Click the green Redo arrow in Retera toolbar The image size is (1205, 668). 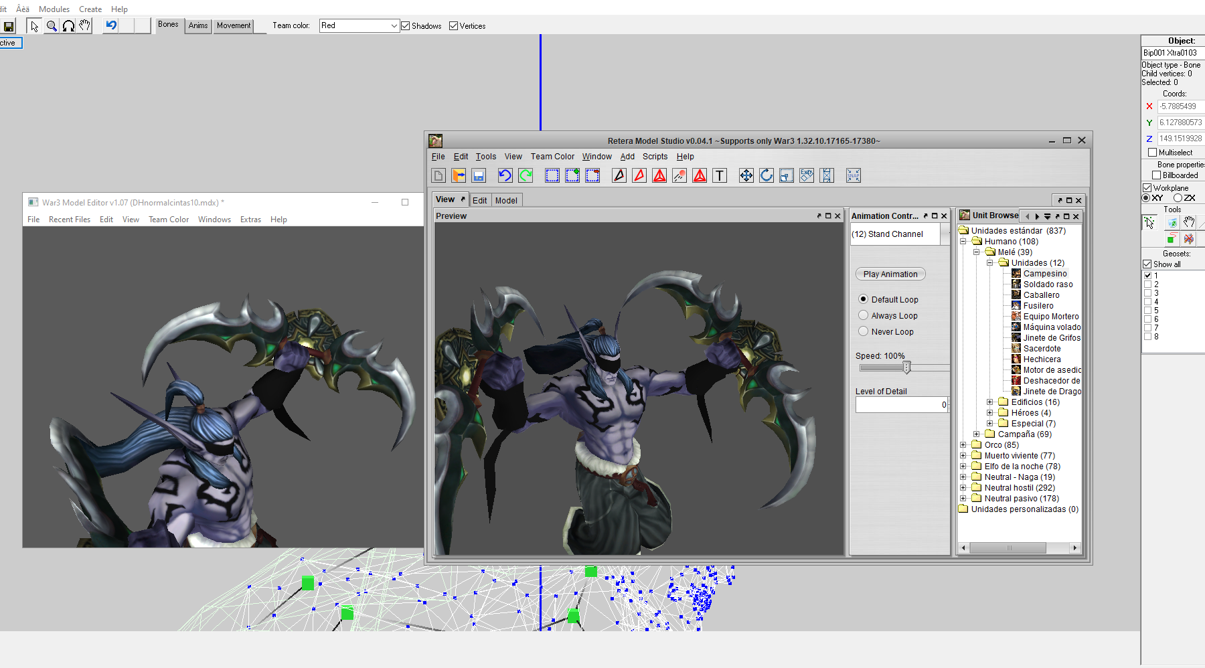pyautogui.click(x=526, y=175)
